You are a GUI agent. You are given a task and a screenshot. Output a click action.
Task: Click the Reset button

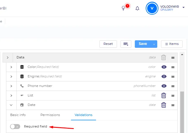[108, 44]
